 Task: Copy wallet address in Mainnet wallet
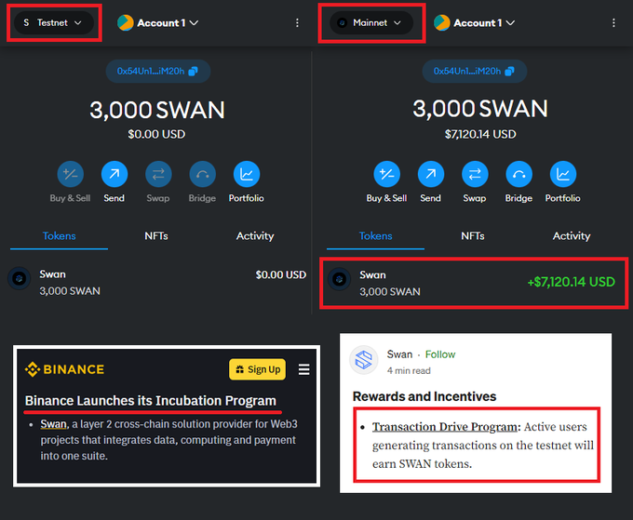pos(475,72)
